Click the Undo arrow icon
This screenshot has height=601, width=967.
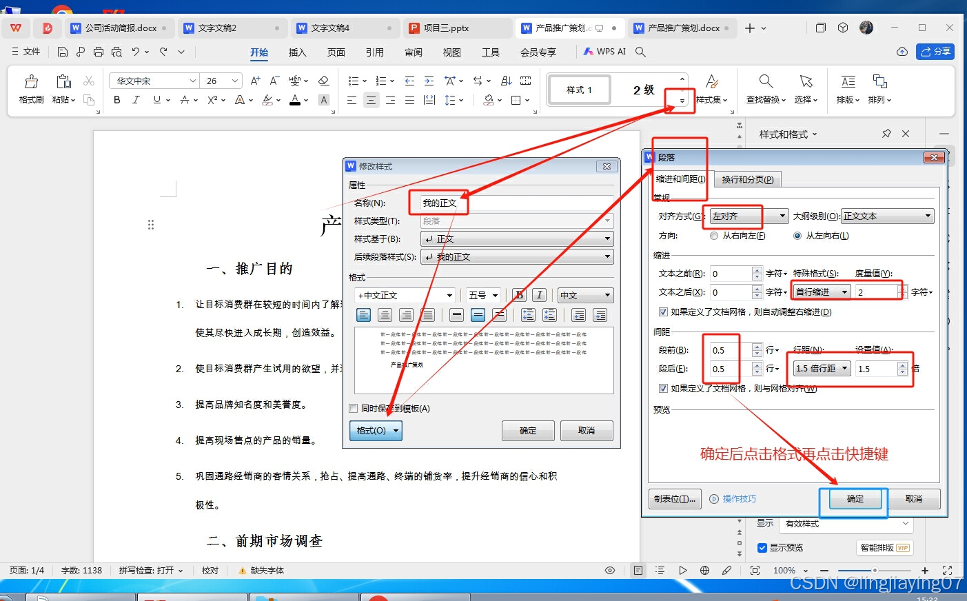(x=136, y=52)
